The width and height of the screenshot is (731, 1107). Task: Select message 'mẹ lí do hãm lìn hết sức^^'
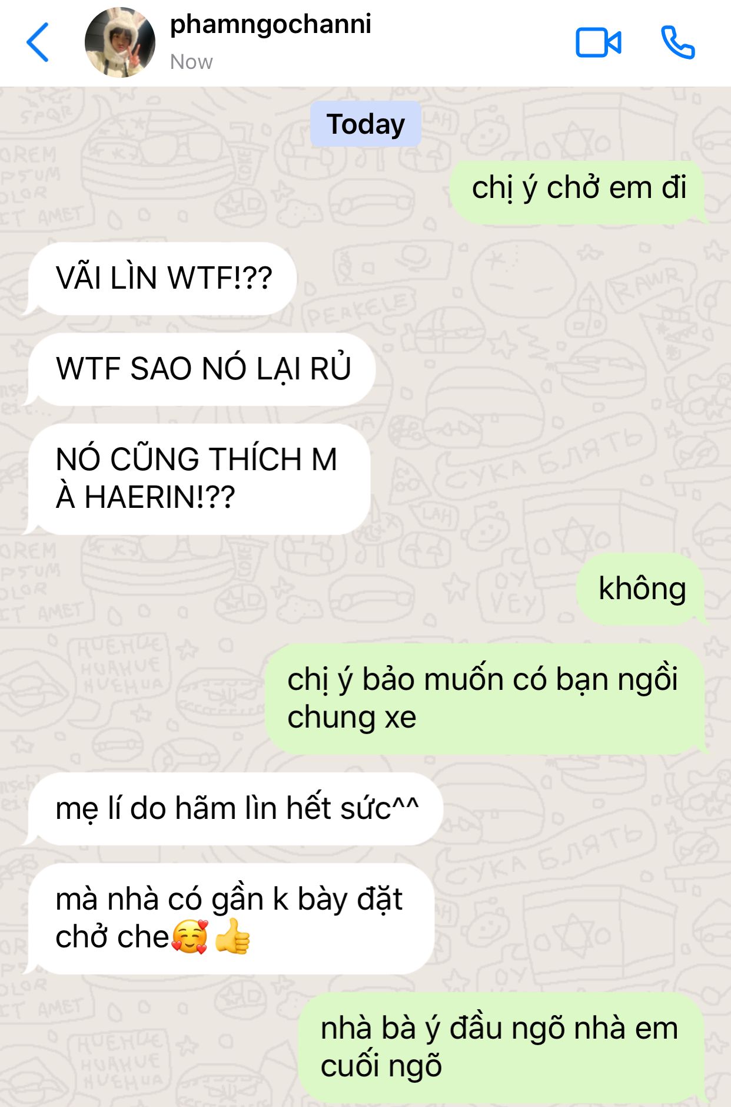[x=234, y=809]
